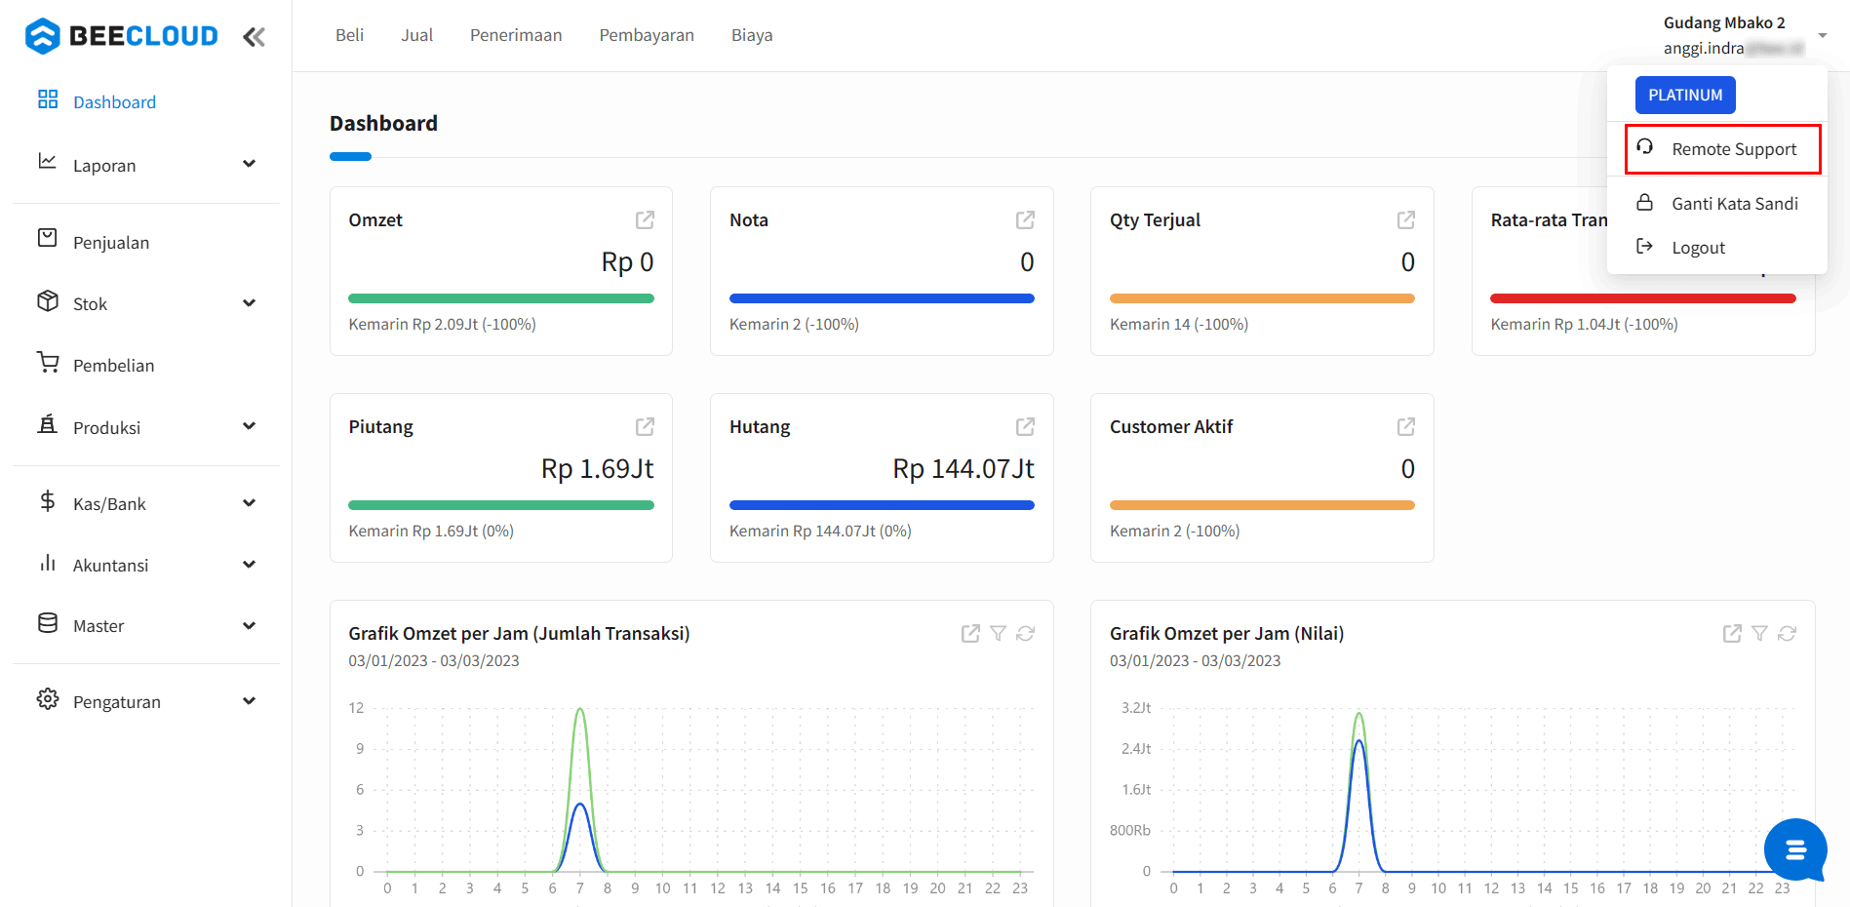The height and width of the screenshot is (907, 1850).
Task: Click the green Omzet progress bar
Action: 501,298
